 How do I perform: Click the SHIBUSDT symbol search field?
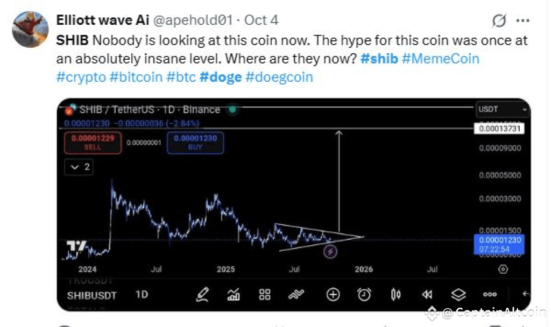92,295
